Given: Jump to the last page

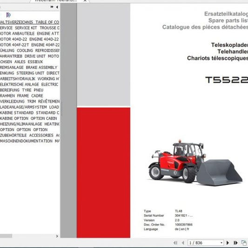Looking at the screenshot, I should click(x=235, y=243).
